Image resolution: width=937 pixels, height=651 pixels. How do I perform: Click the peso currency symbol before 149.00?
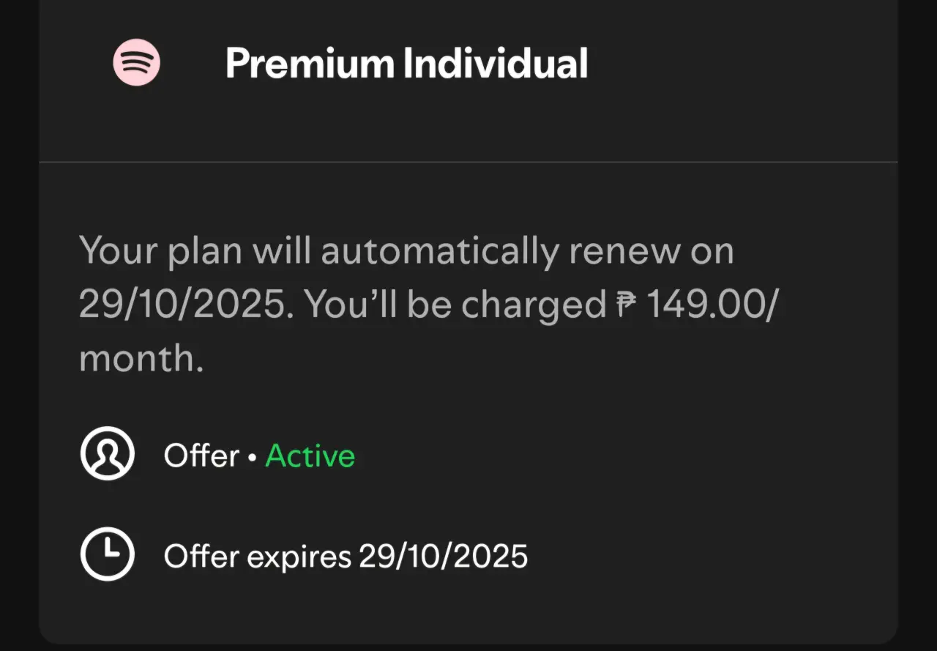coord(625,304)
